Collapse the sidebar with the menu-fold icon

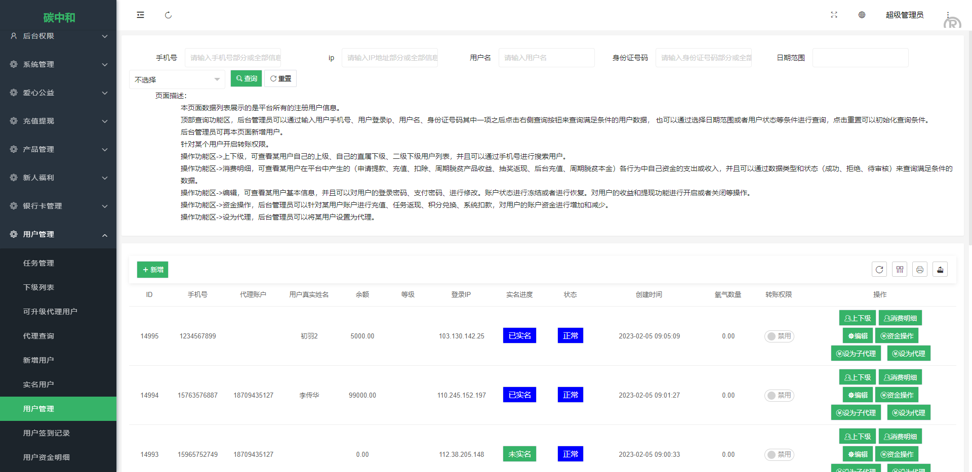[140, 15]
